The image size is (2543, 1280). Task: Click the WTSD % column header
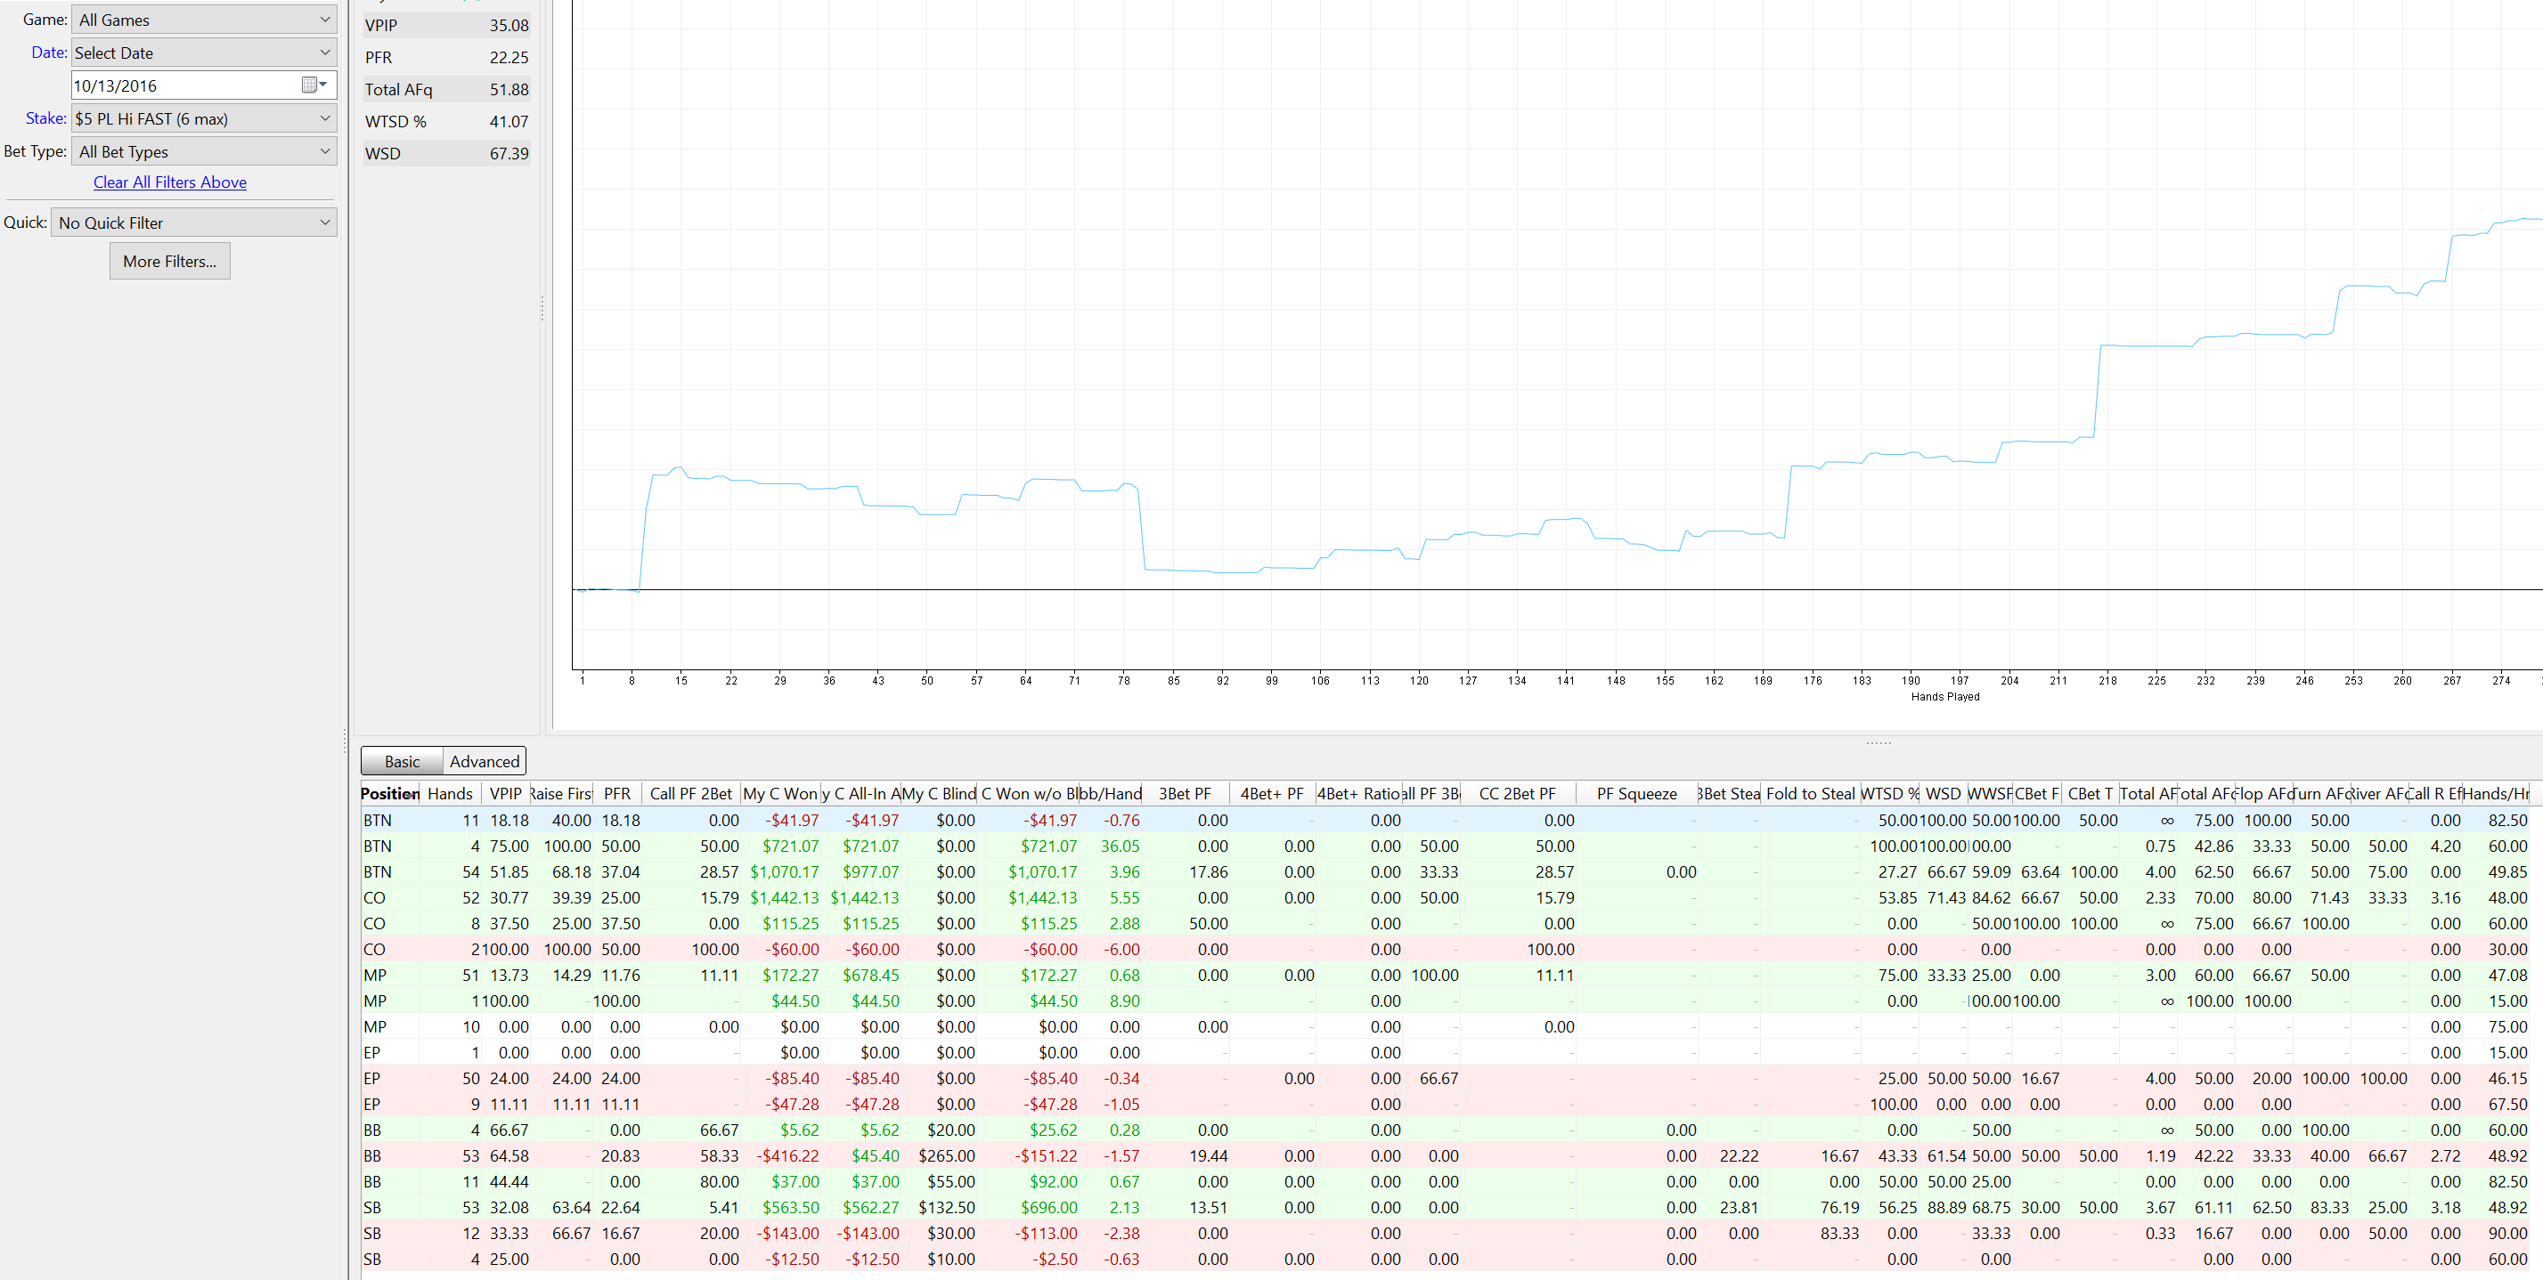point(1888,793)
